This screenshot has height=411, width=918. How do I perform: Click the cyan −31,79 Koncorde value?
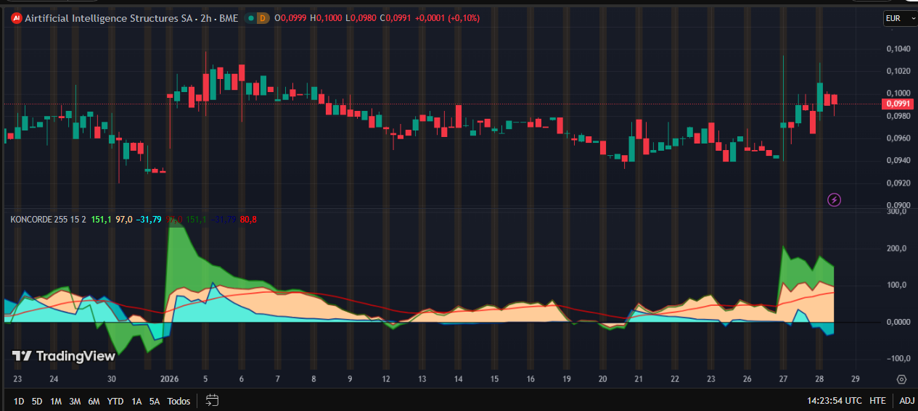(149, 218)
